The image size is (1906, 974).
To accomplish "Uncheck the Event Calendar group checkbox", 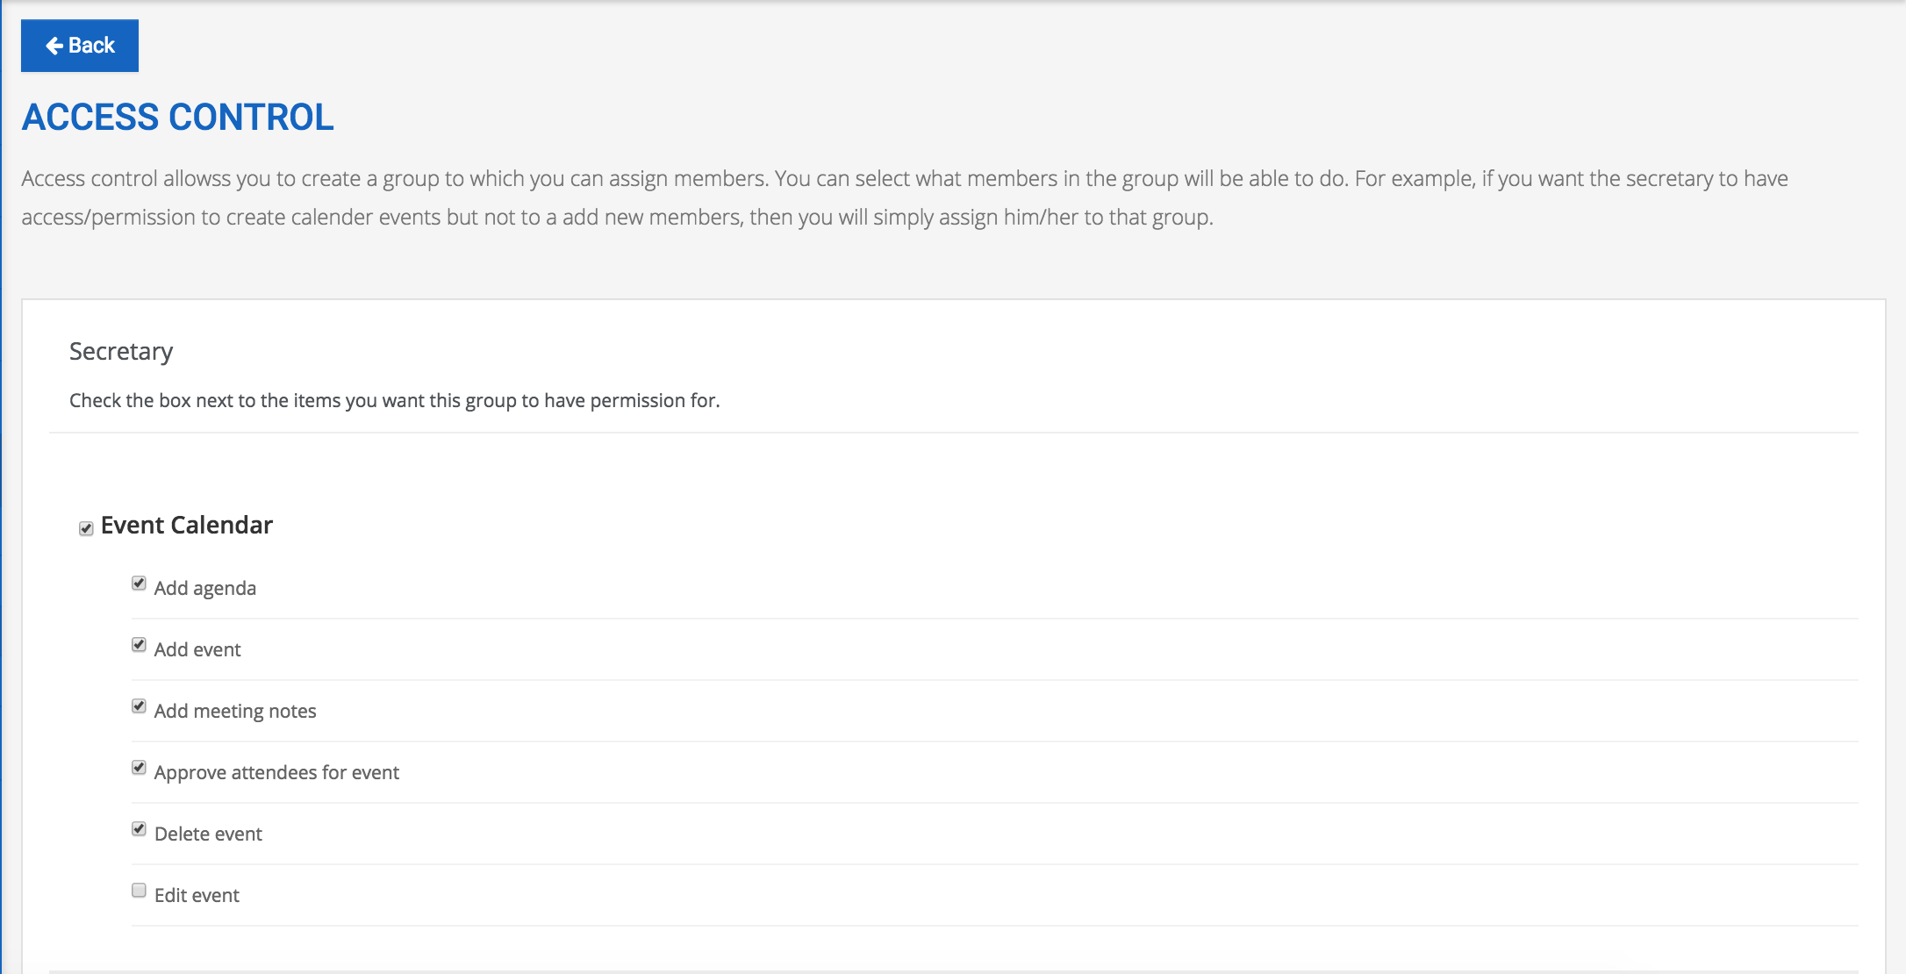I will 86,528.
